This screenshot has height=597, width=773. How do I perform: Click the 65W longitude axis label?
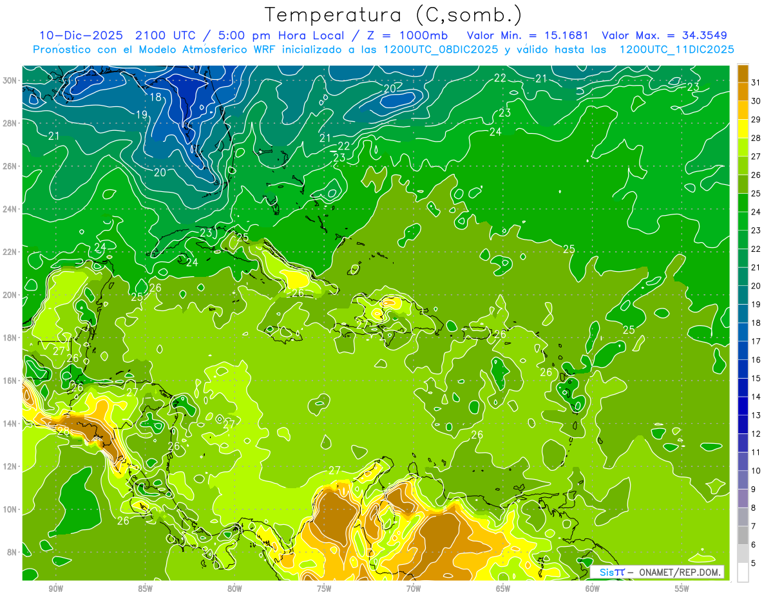click(503, 589)
